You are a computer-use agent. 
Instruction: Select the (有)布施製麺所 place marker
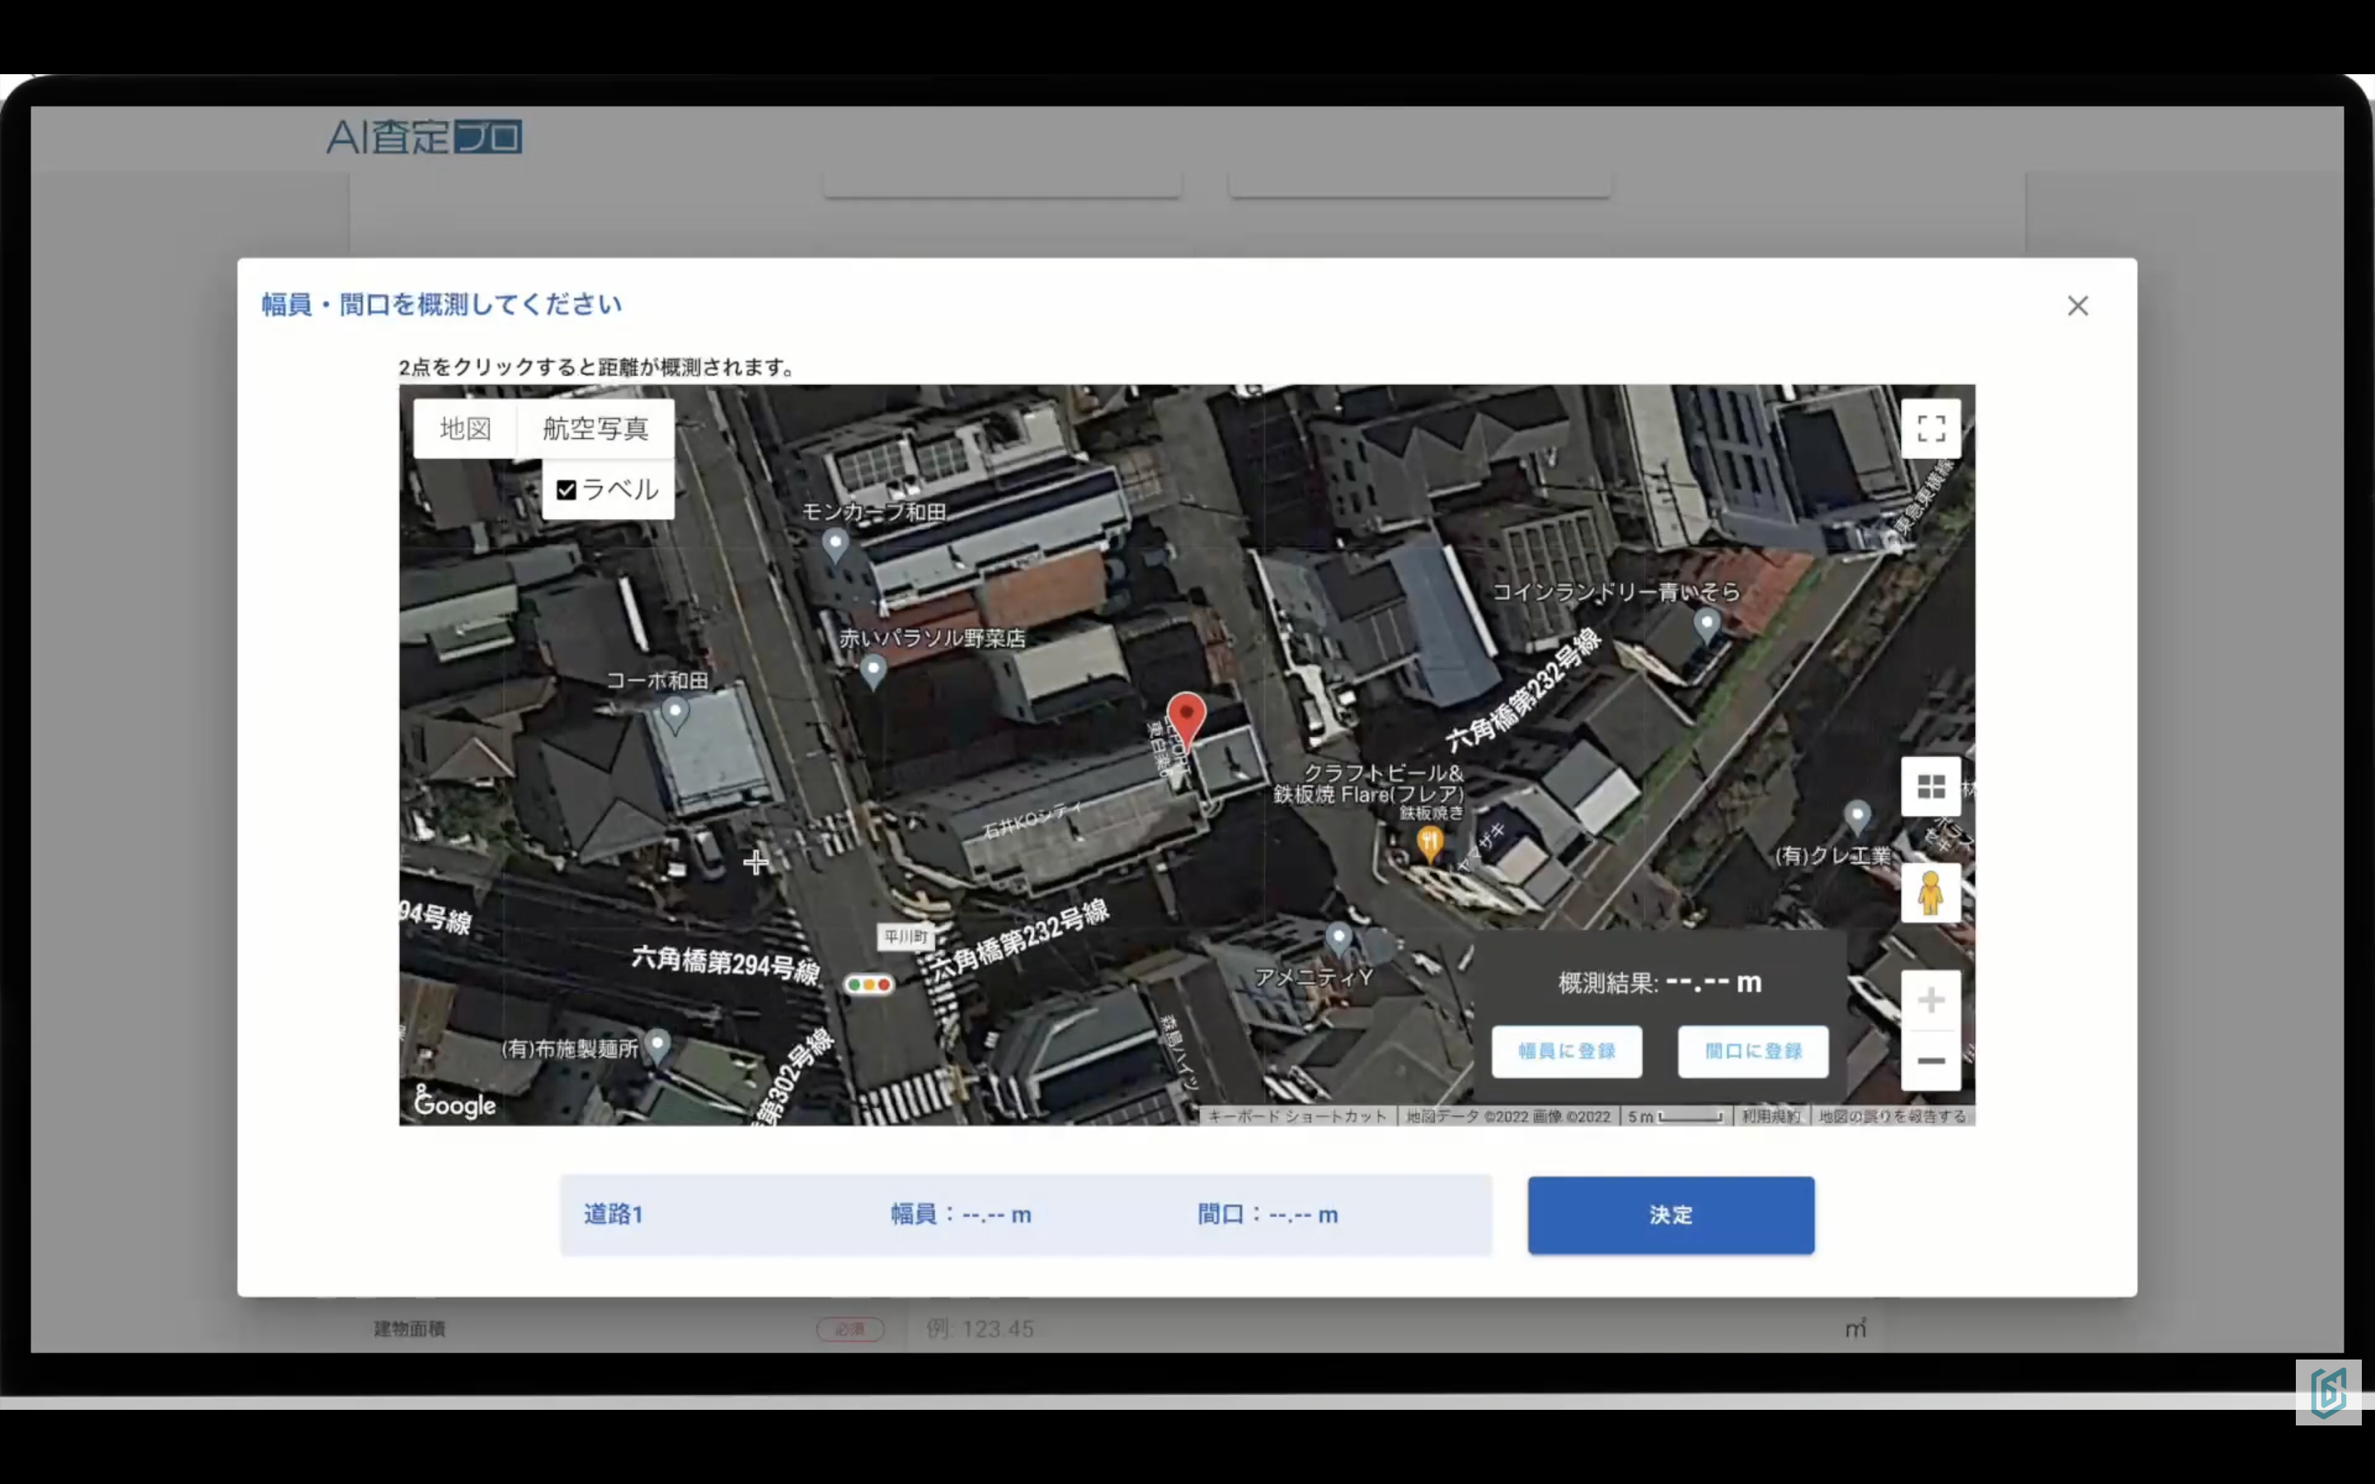(x=657, y=1046)
